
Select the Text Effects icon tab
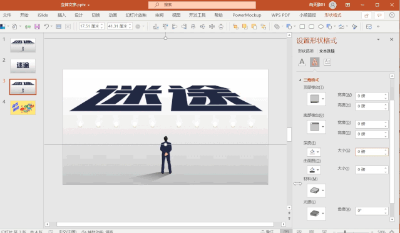314,62
